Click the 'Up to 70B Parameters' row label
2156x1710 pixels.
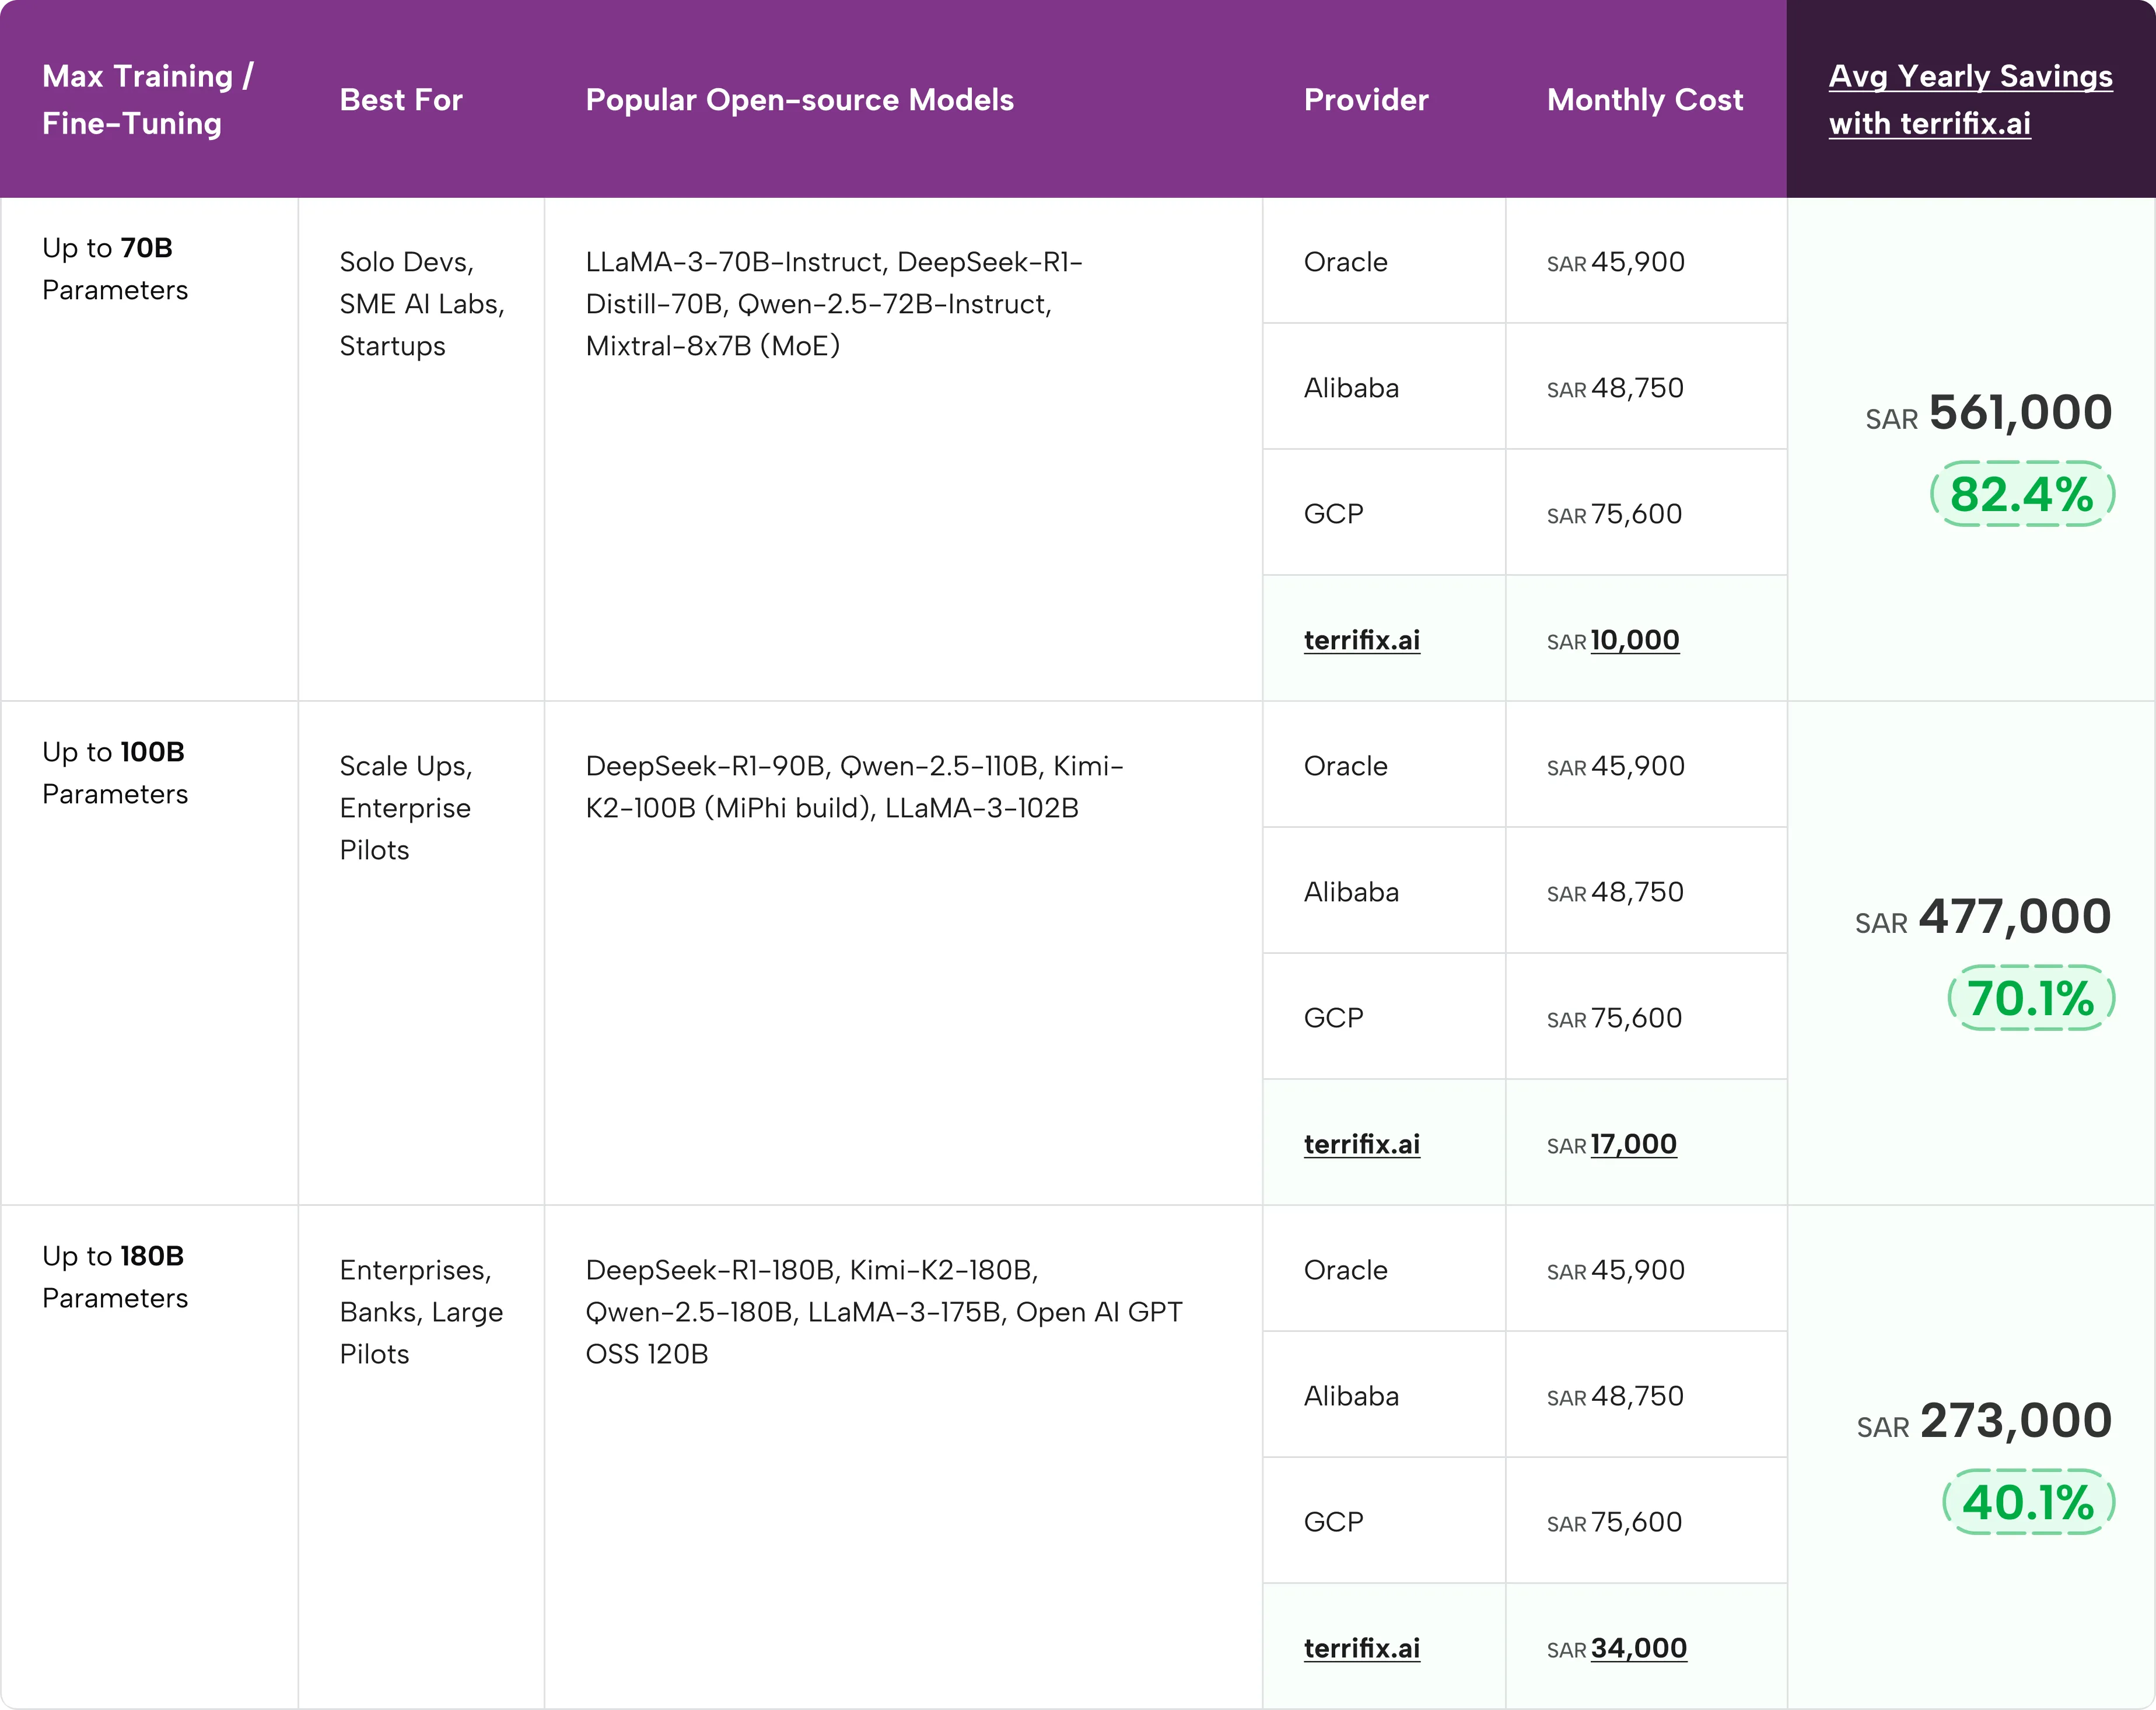point(114,268)
